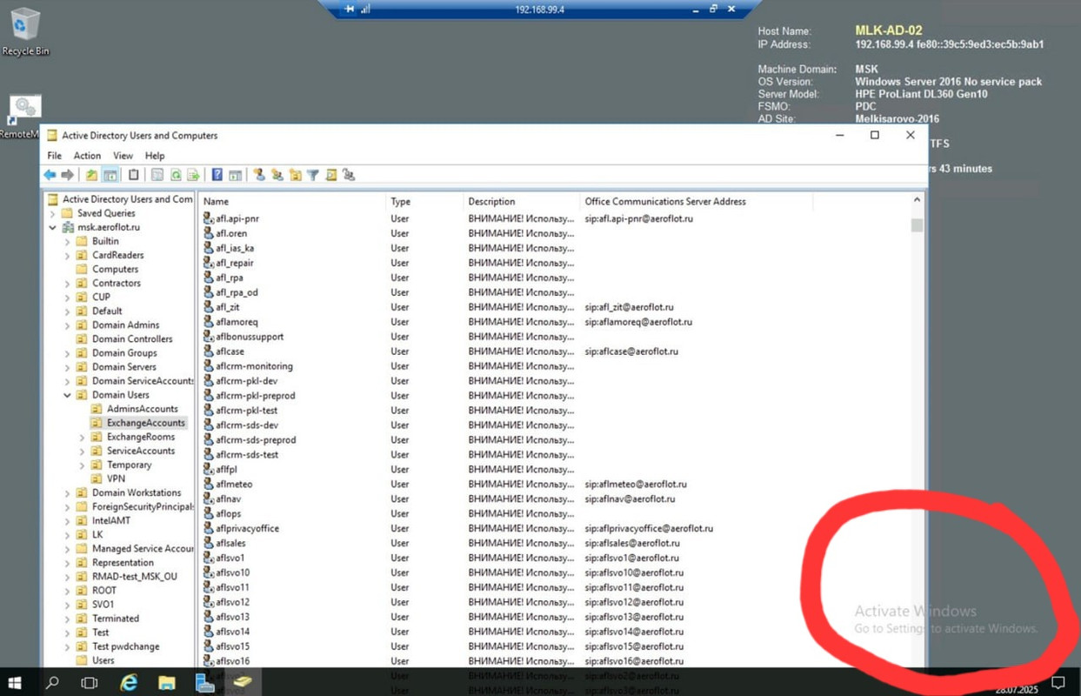Click the folder icon next to ExchangeAccounts
This screenshot has width=1081, height=696.
(97, 423)
